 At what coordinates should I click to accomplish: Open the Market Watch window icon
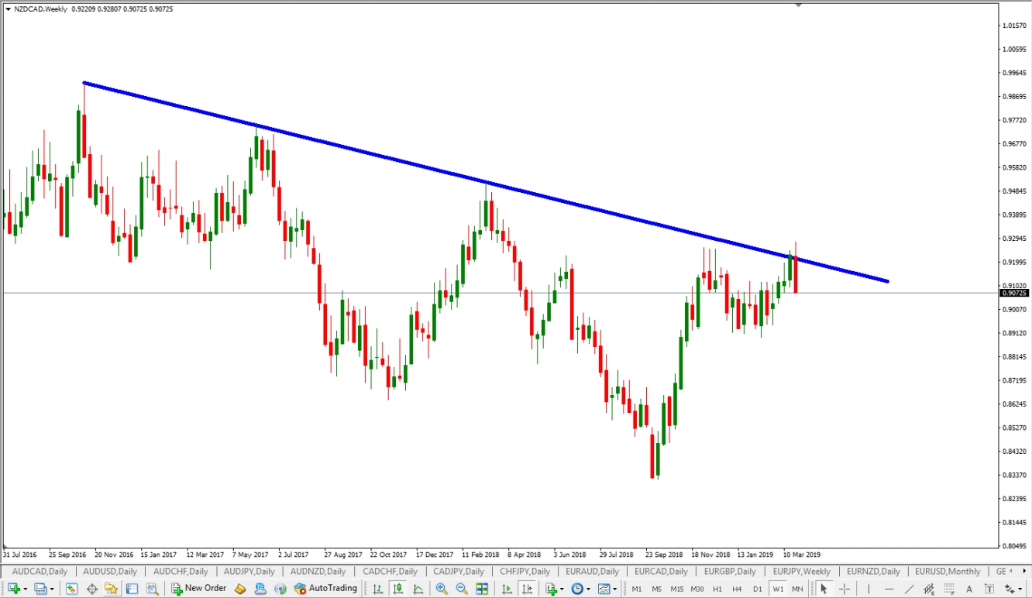pyautogui.click(x=71, y=589)
